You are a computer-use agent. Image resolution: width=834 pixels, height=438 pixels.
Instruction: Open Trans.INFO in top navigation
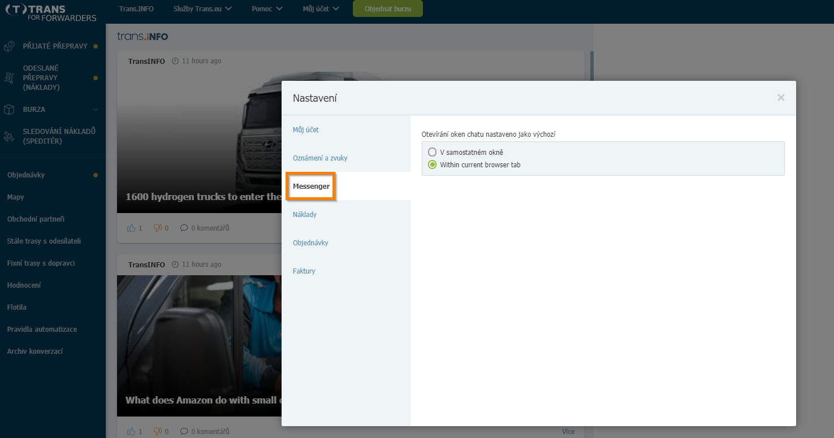coord(136,9)
